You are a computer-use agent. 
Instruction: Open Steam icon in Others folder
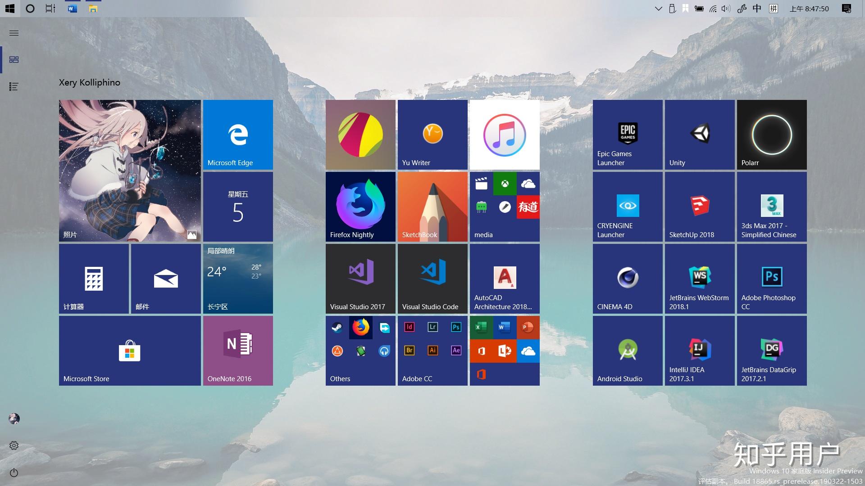click(x=337, y=328)
